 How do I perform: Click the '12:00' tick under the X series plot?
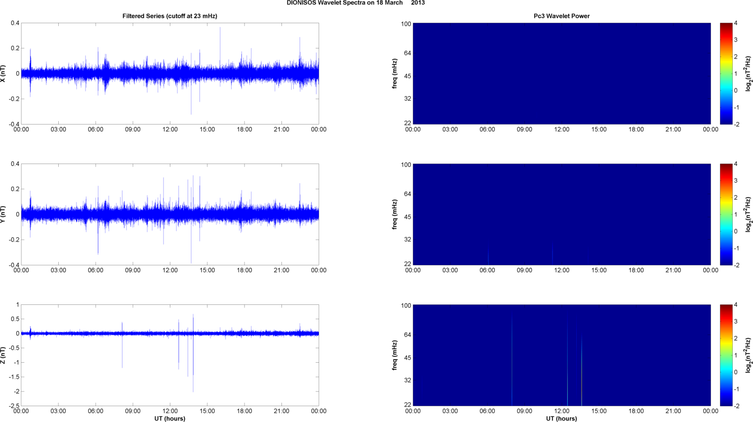[x=170, y=129]
